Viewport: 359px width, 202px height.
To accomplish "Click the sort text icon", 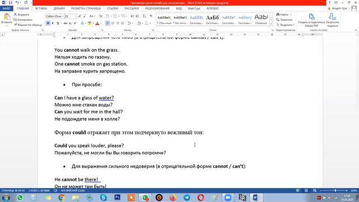I will tap(144, 16).
